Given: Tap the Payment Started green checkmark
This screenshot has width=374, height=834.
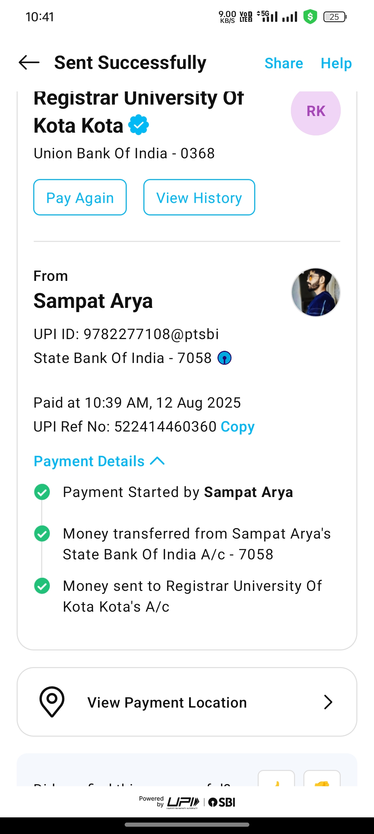Looking at the screenshot, I should [x=42, y=492].
